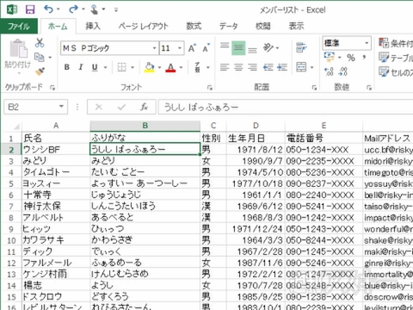This screenshot has width=413, height=310.
Task: Toggle middle vertical alignment
Action: point(238,48)
